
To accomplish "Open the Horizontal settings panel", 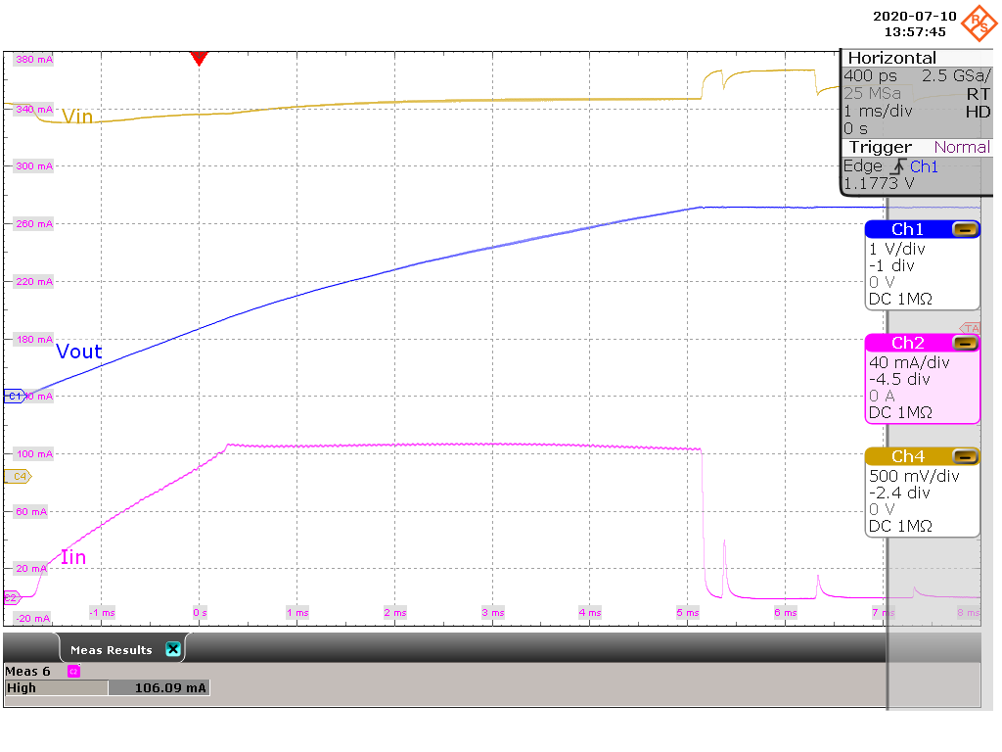I will (891, 57).
